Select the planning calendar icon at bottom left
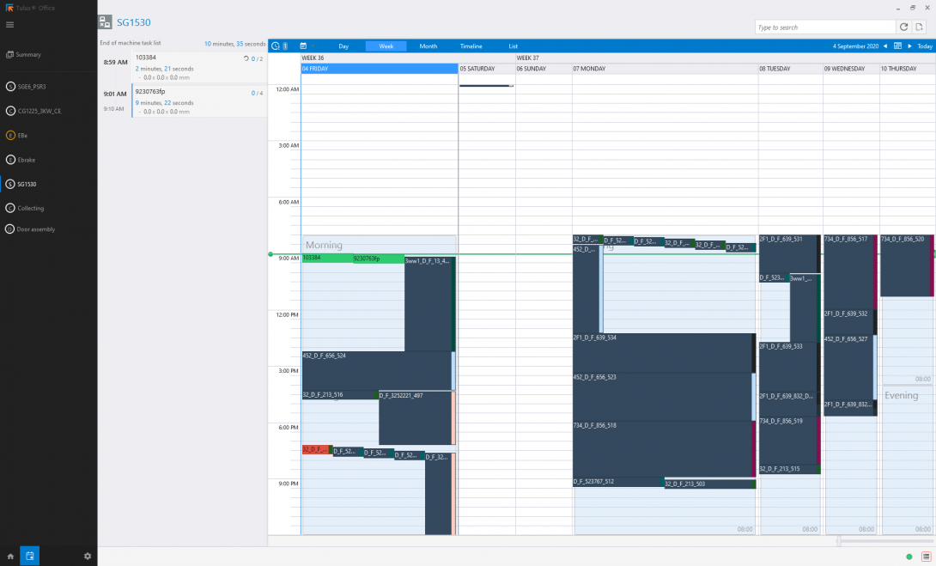The image size is (936, 566). [x=30, y=556]
